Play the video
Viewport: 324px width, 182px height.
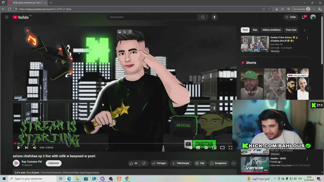pyautogui.click(x=18, y=148)
